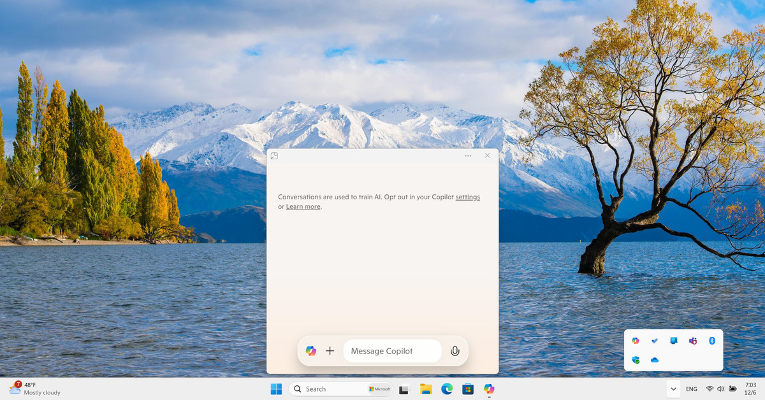Open Copilot settings link to opt out
765x400 pixels.
point(467,197)
